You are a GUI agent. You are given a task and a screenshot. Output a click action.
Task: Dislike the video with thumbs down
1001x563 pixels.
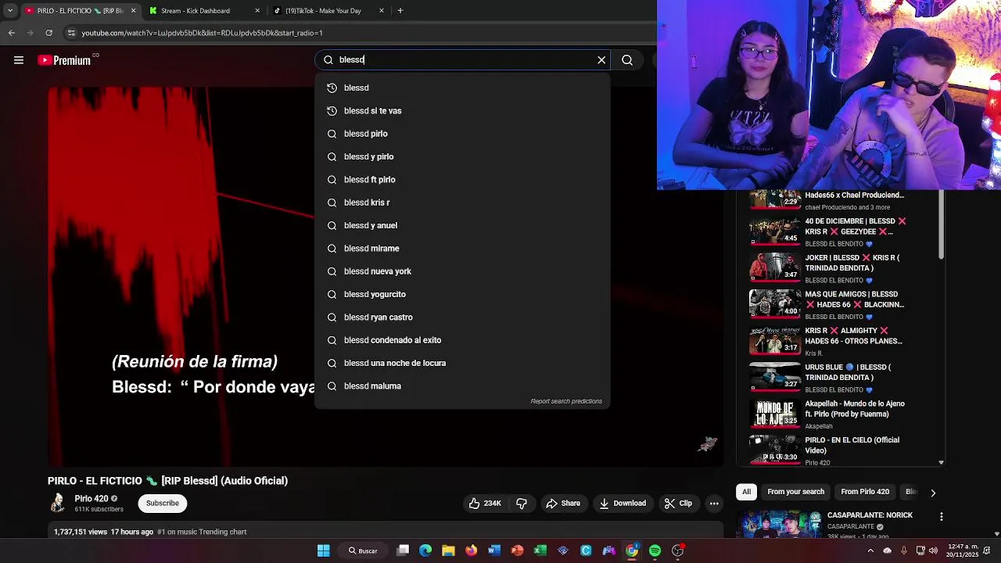(x=522, y=504)
